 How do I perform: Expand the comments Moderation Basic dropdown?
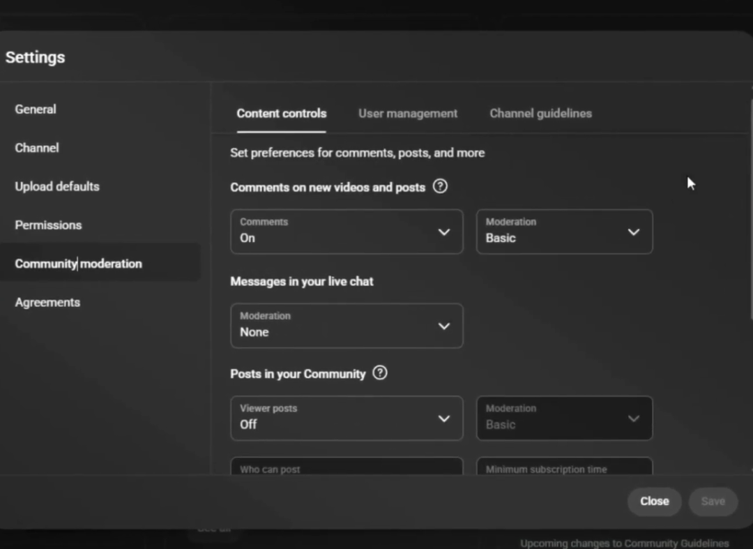564,232
